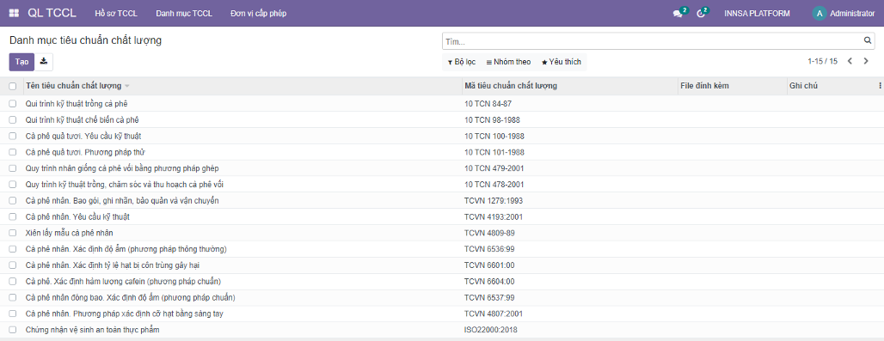This screenshot has height=341, width=884.
Task: Click the download export icon button
Action: click(x=44, y=62)
